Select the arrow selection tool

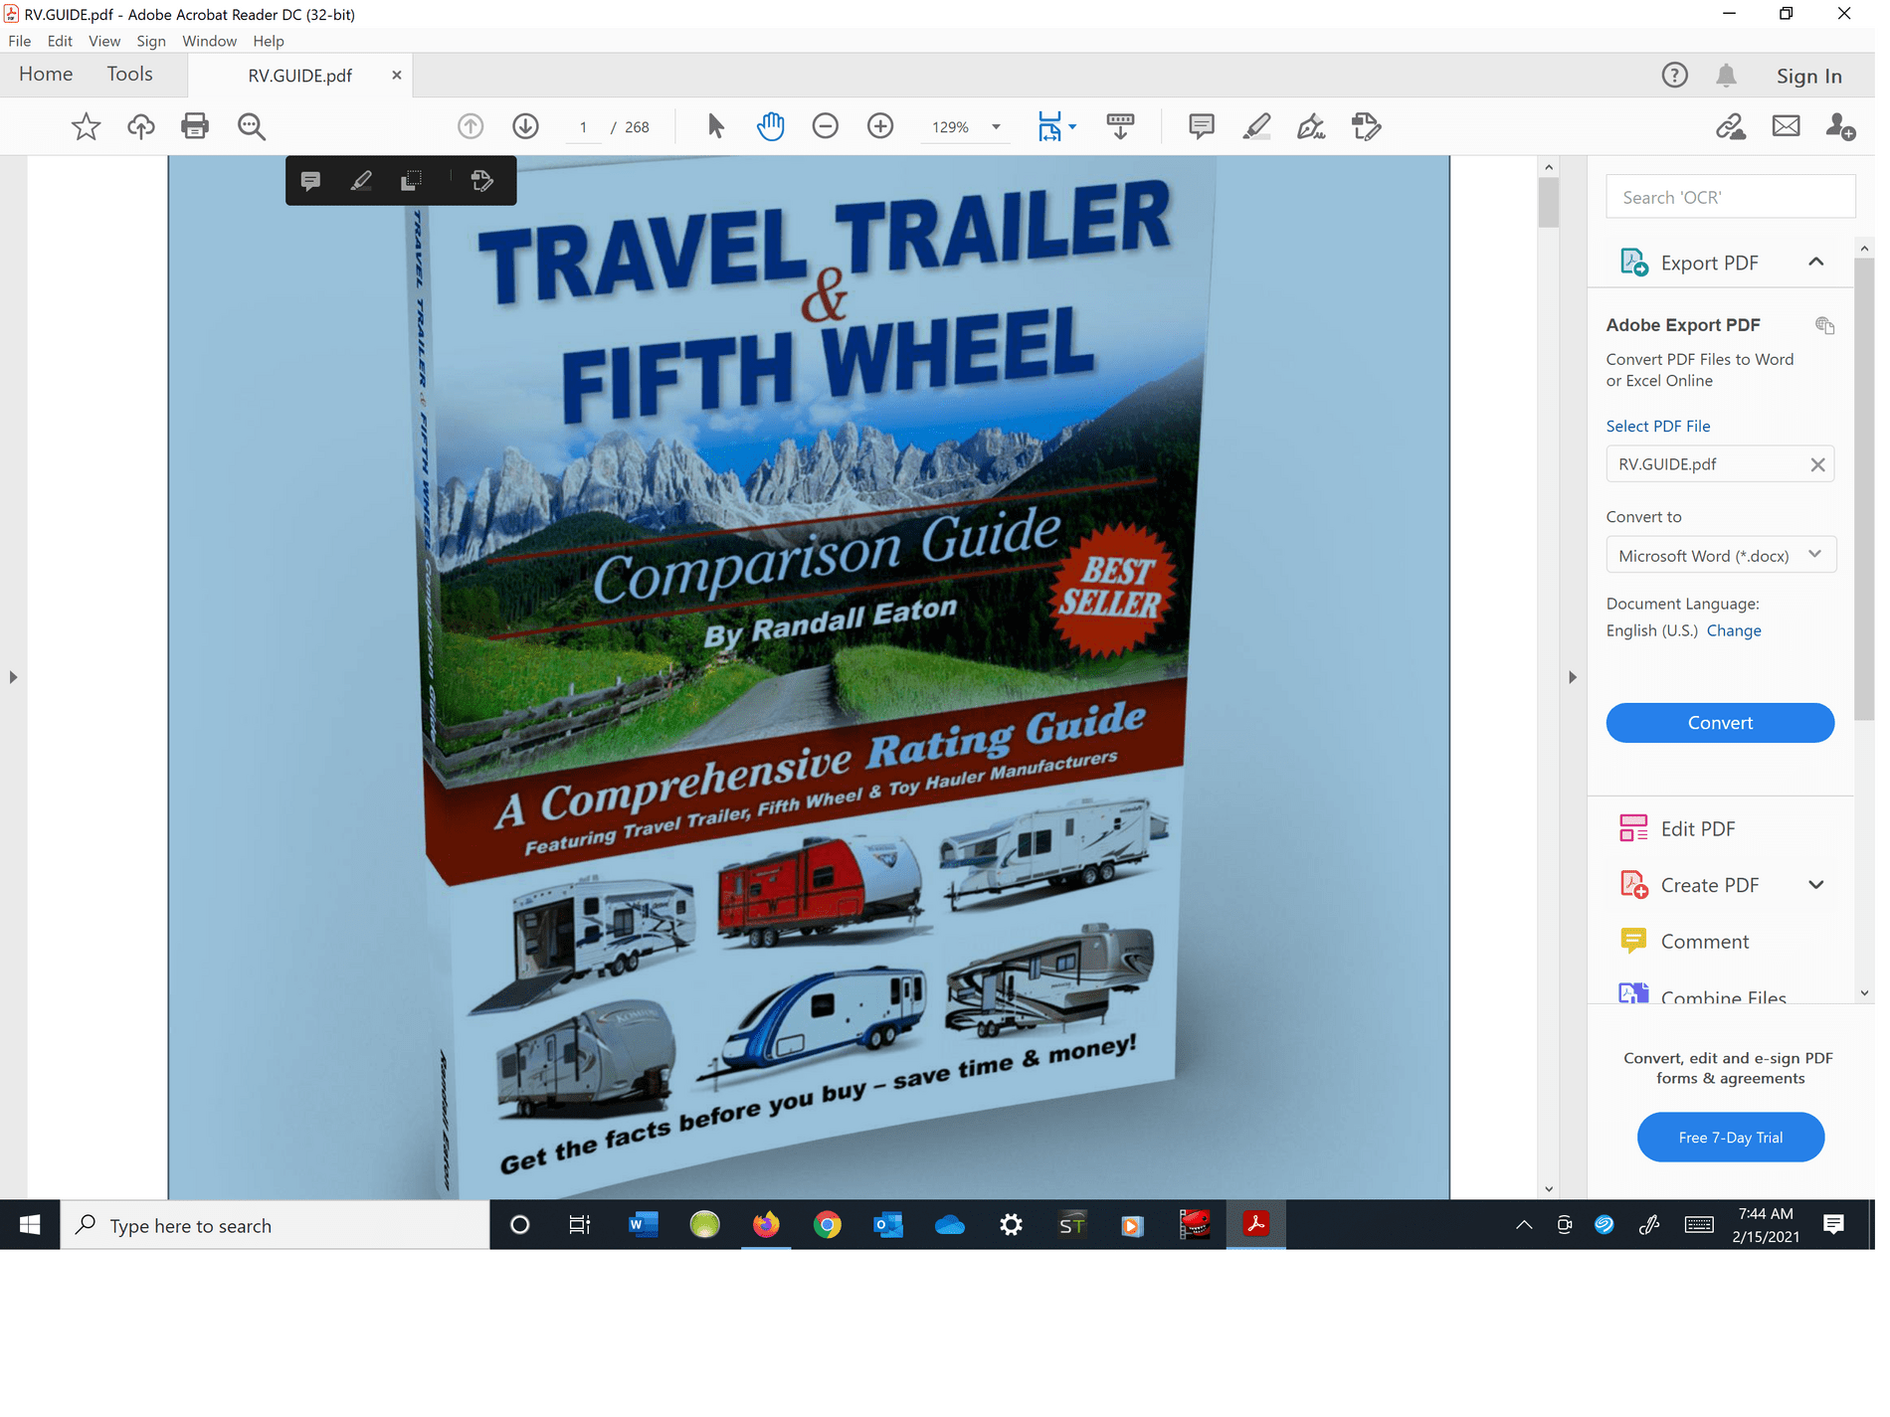click(x=716, y=126)
